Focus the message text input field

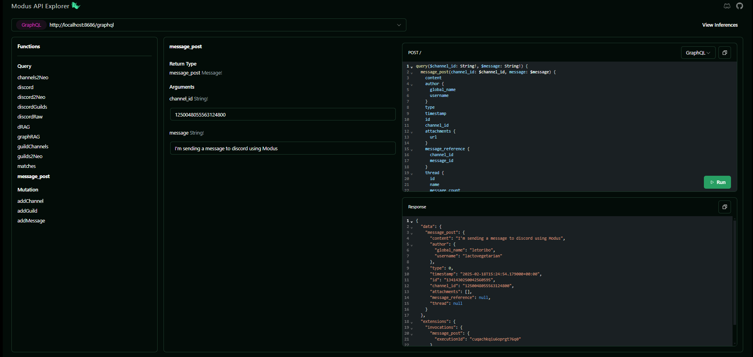[283, 148]
